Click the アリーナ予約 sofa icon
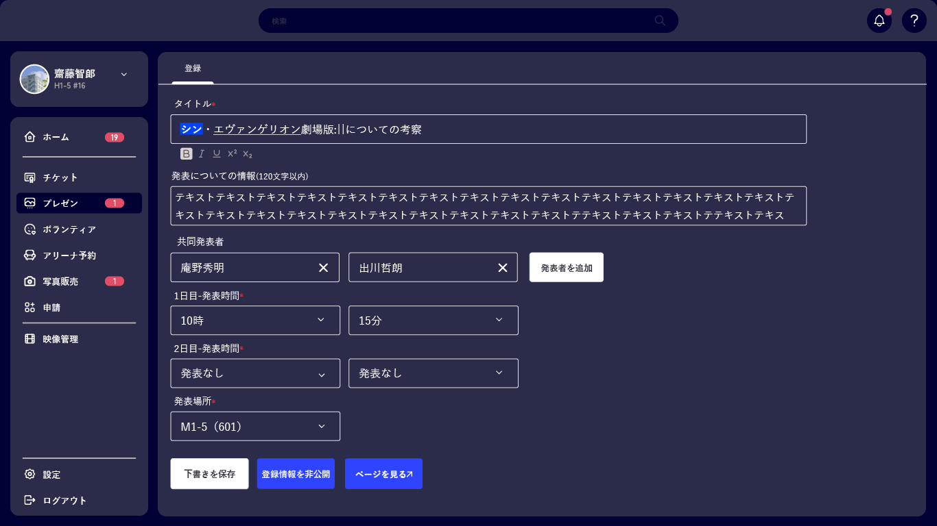 29,255
